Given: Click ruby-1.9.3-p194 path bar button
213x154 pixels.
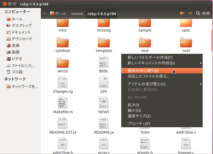Looking at the screenshot, I should pyautogui.click(x=102, y=14).
